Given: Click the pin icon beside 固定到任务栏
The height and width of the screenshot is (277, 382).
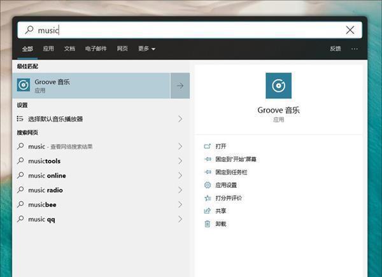Looking at the screenshot, I should (208, 172).
